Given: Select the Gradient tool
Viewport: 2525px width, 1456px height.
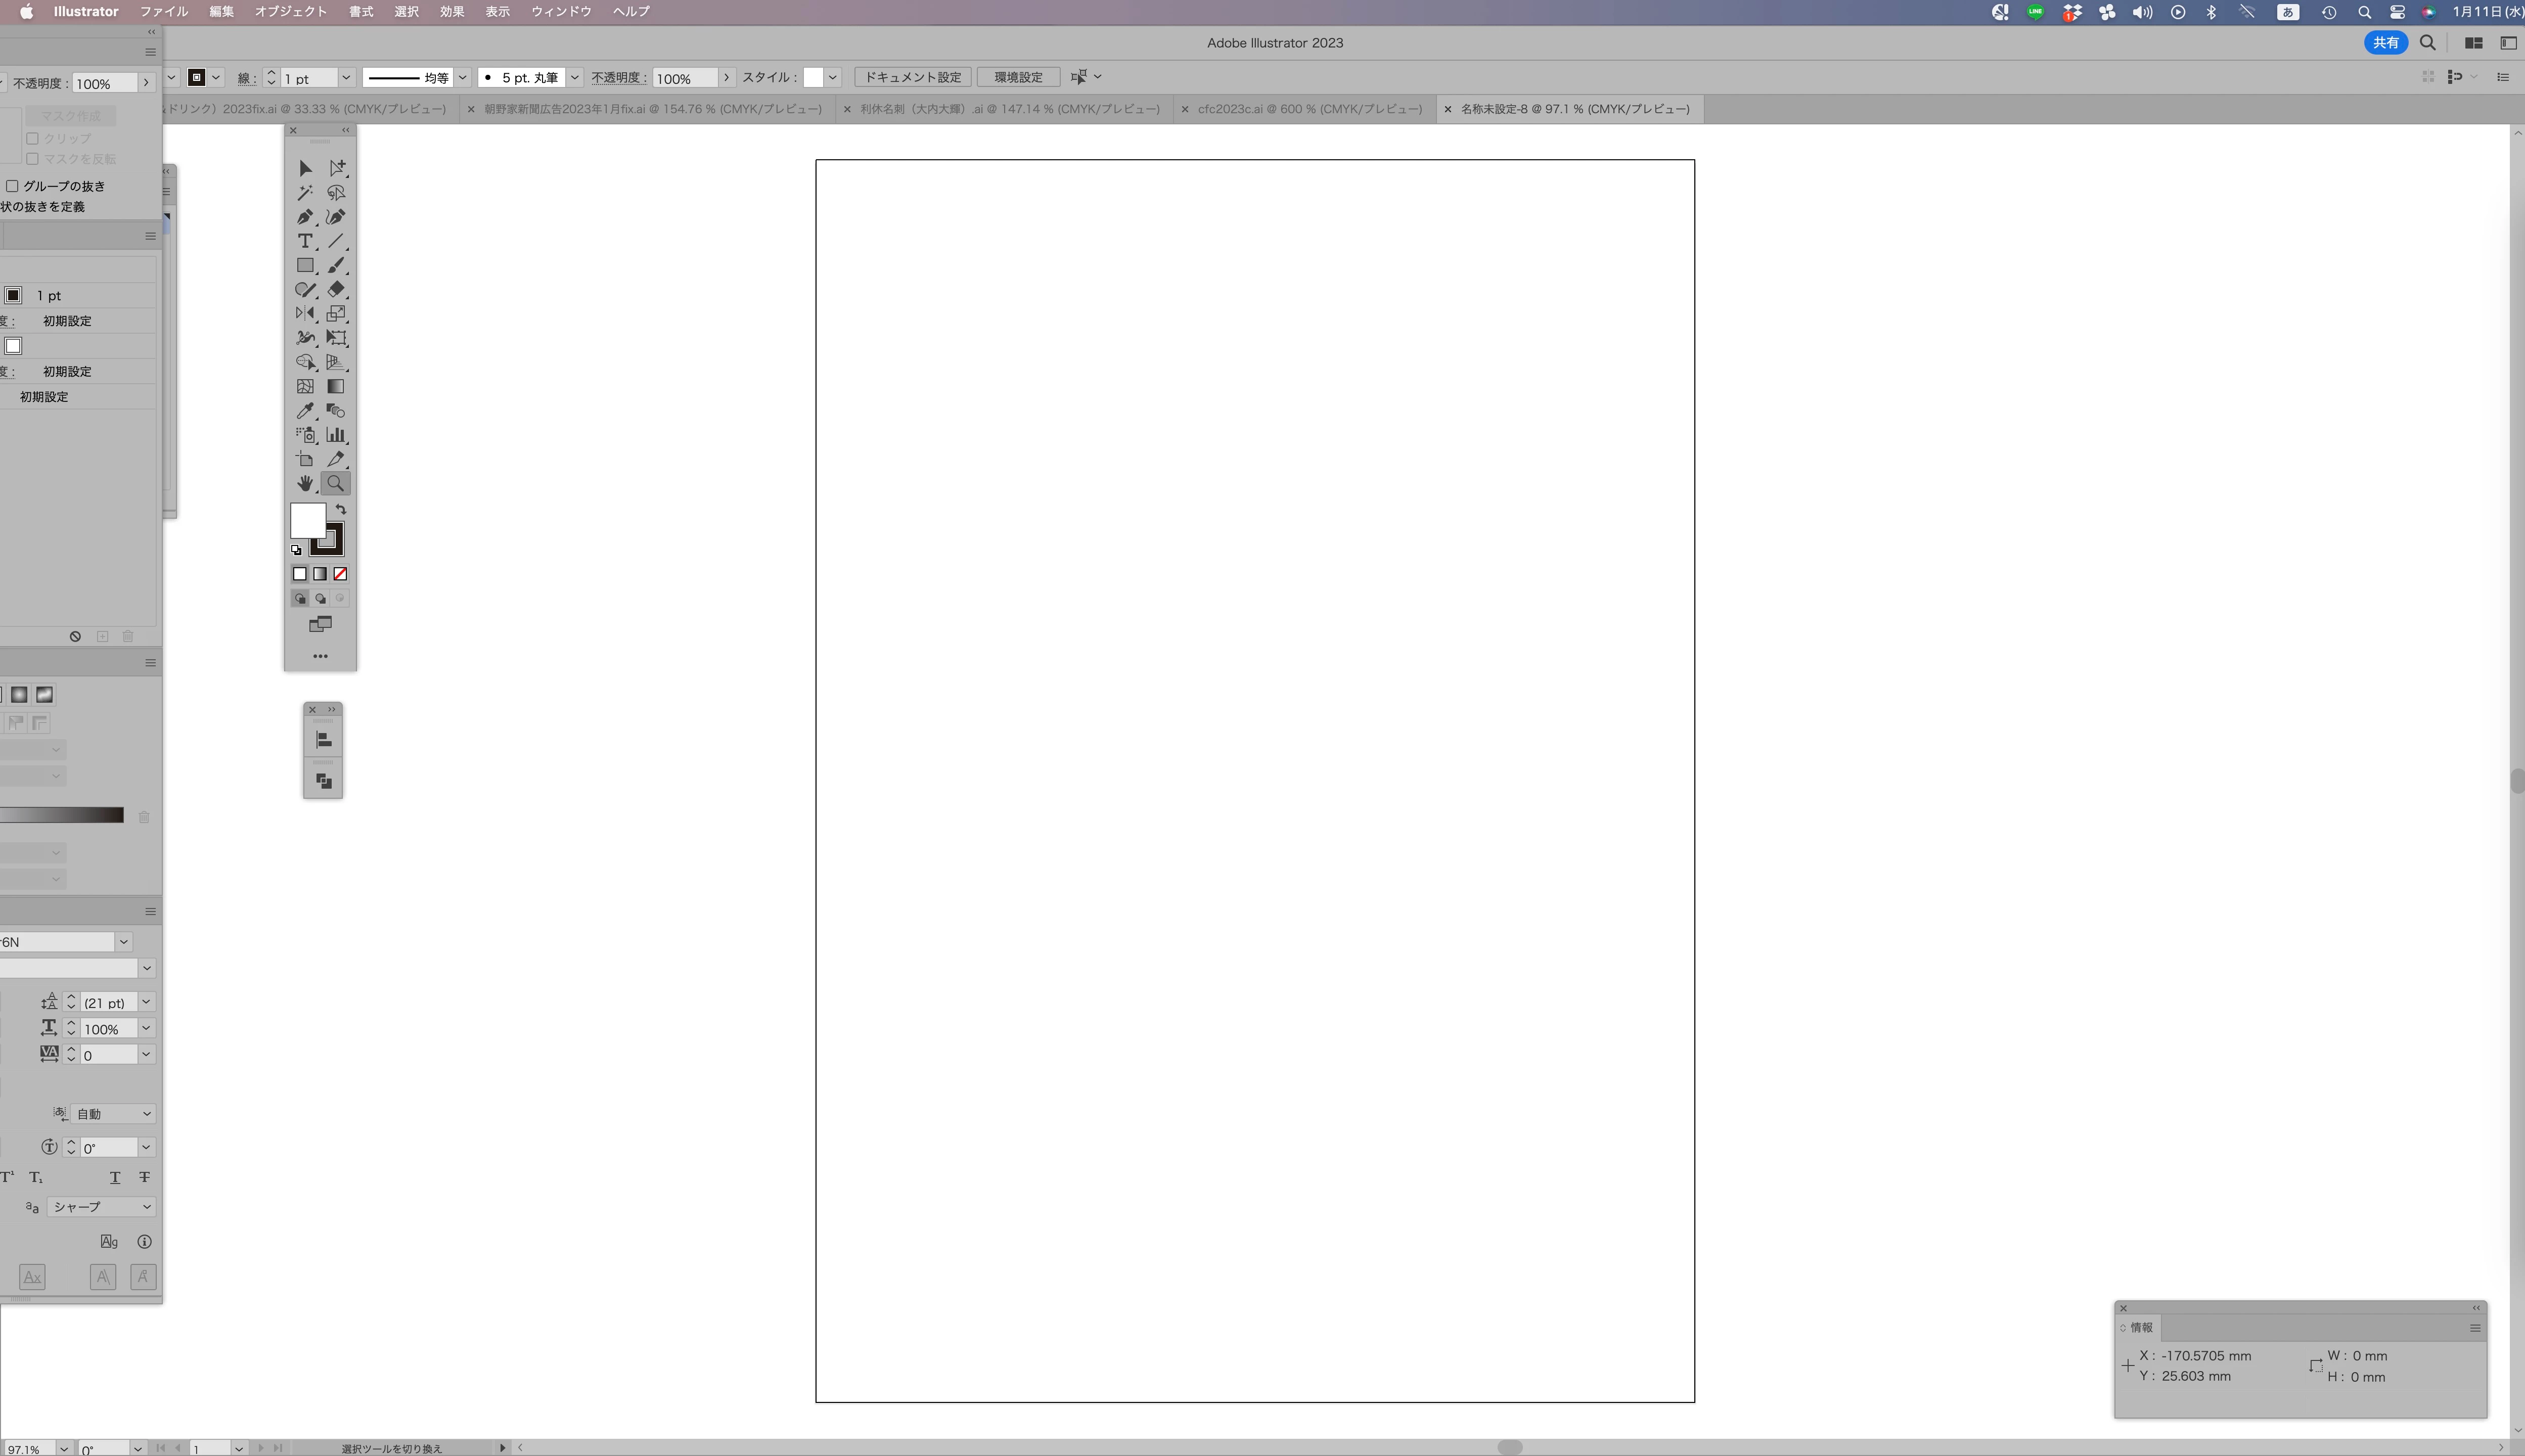Looking at the screenshot, I should (336, 387).
